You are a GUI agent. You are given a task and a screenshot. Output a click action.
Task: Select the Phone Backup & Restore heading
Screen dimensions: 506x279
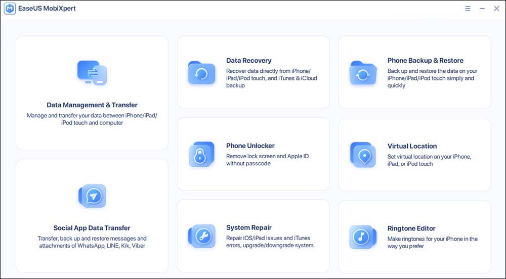pos(426,61)
